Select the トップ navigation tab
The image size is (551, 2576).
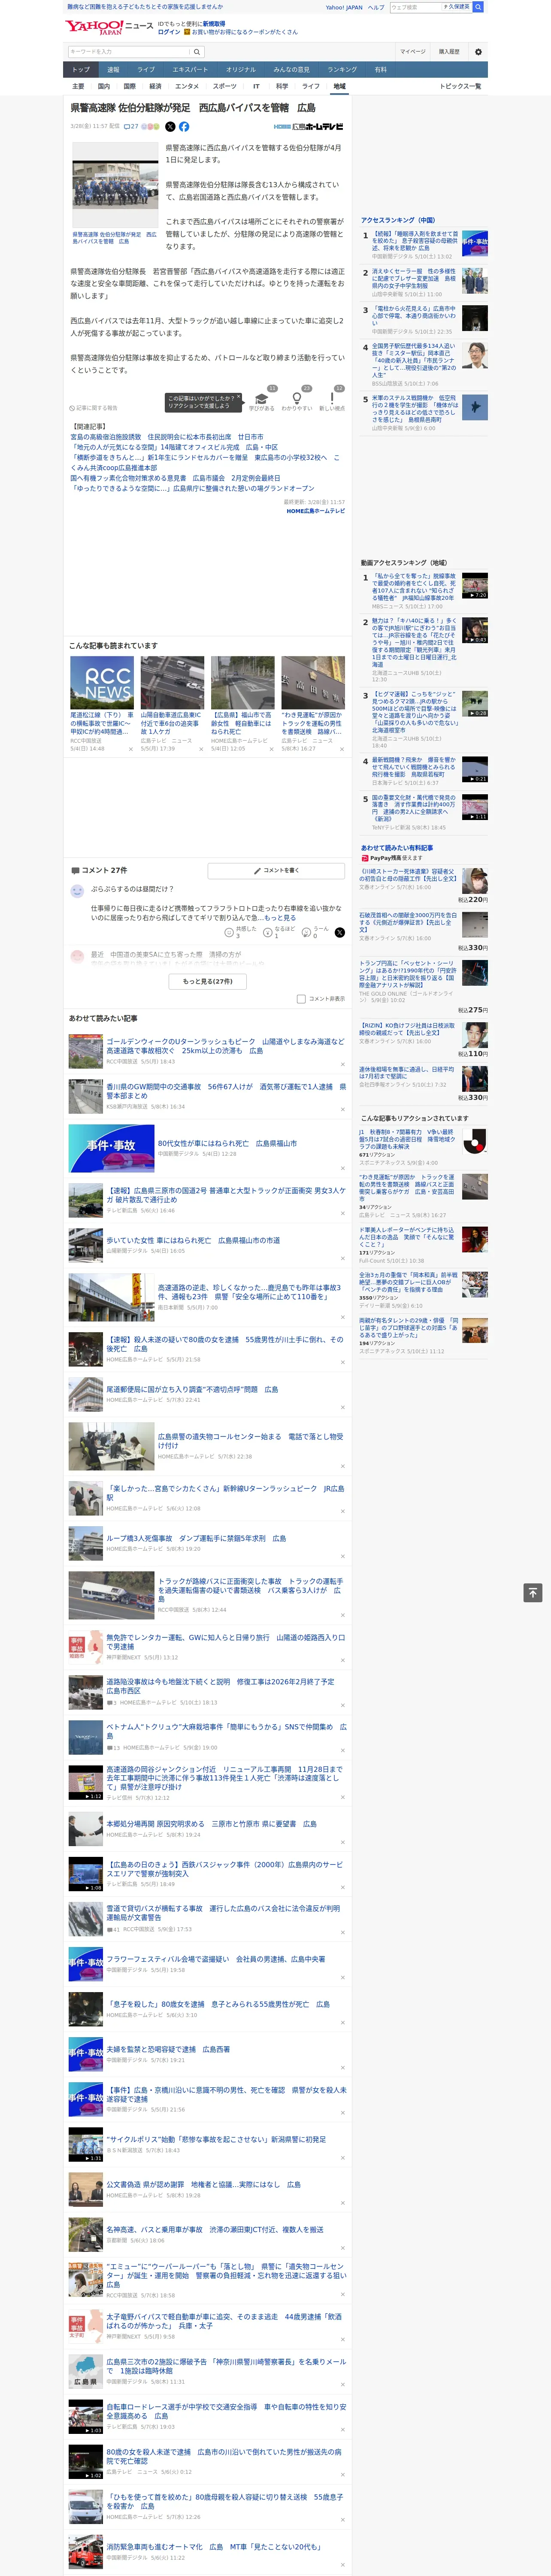click(x=81, y=70)
